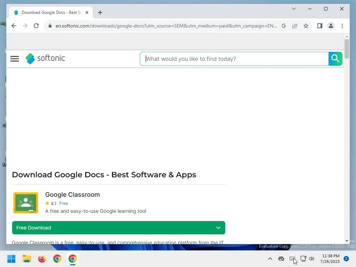Viewport: 356px width, 267px height.
Task: Click Google Classroom app icon
Action: tap(26, 203)
